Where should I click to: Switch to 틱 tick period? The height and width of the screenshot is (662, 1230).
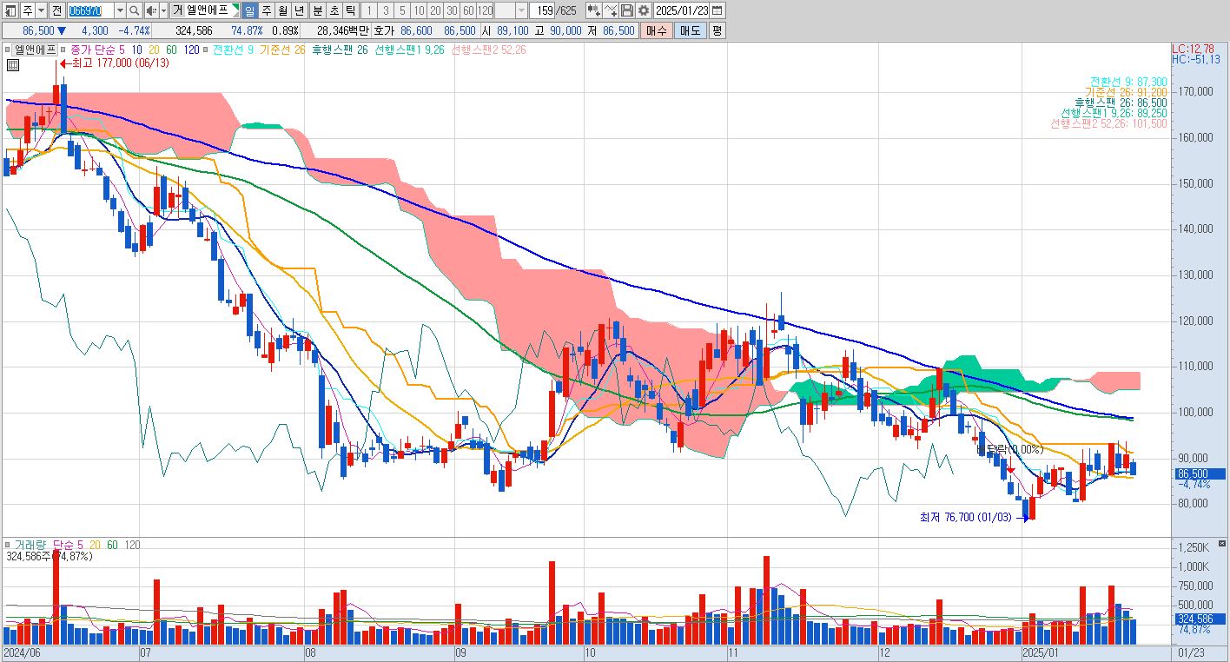click(349, 10)
